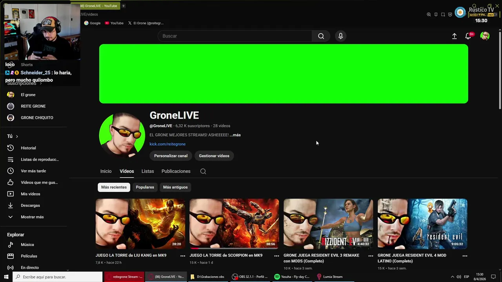
Task: Click Personalizar canal button
Action: [x=171, y=156]
